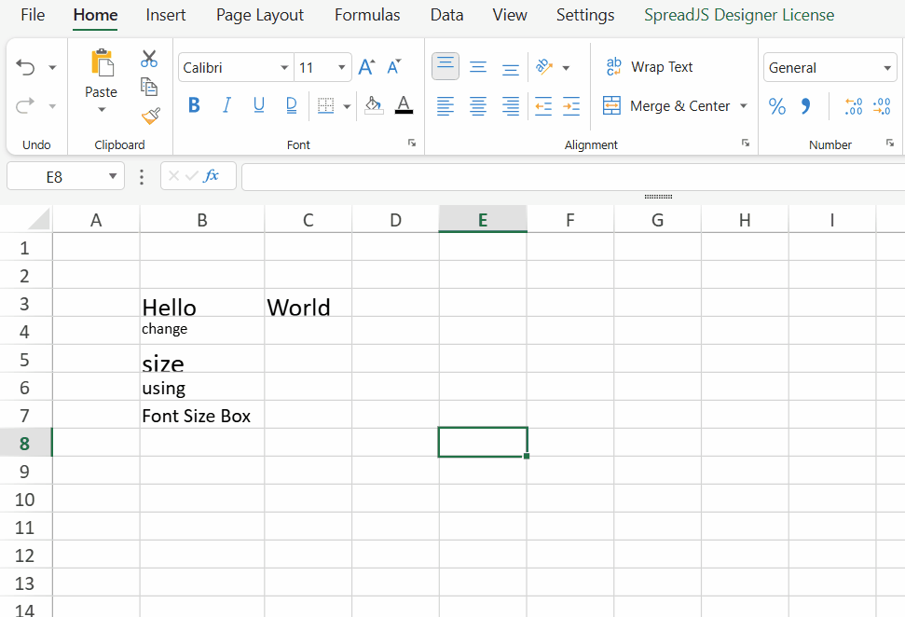
Task: Open the Alignment dialog launcher
Action: click(745, 143)
